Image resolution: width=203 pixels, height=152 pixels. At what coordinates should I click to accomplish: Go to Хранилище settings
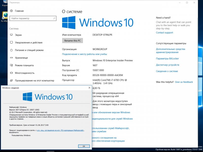click(x=21, y=58)
